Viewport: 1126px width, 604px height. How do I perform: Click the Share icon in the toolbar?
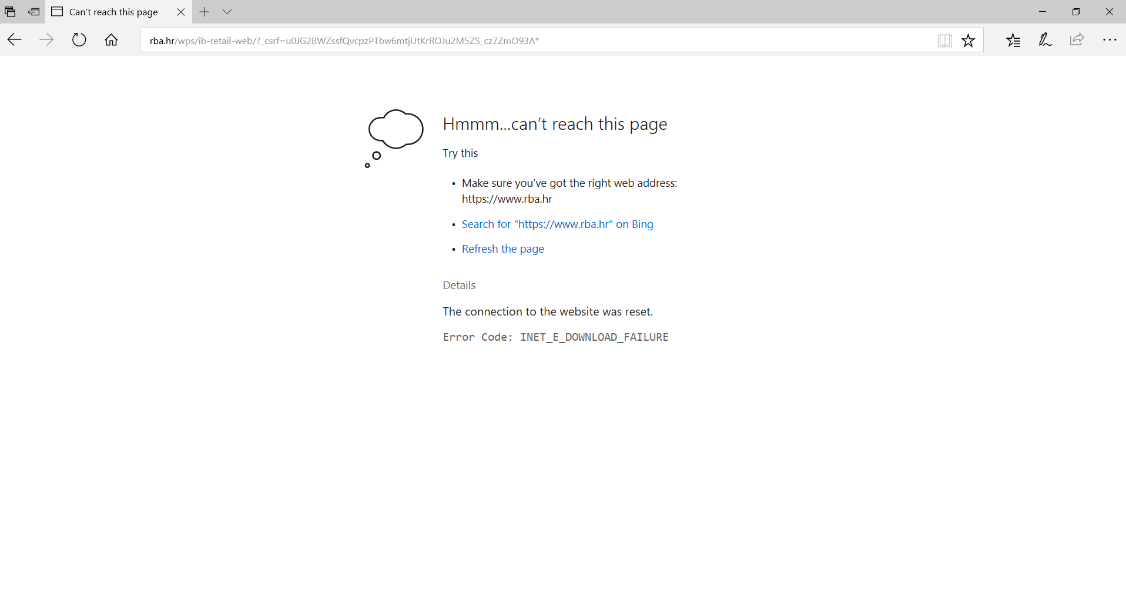[x=1077, y=40]
